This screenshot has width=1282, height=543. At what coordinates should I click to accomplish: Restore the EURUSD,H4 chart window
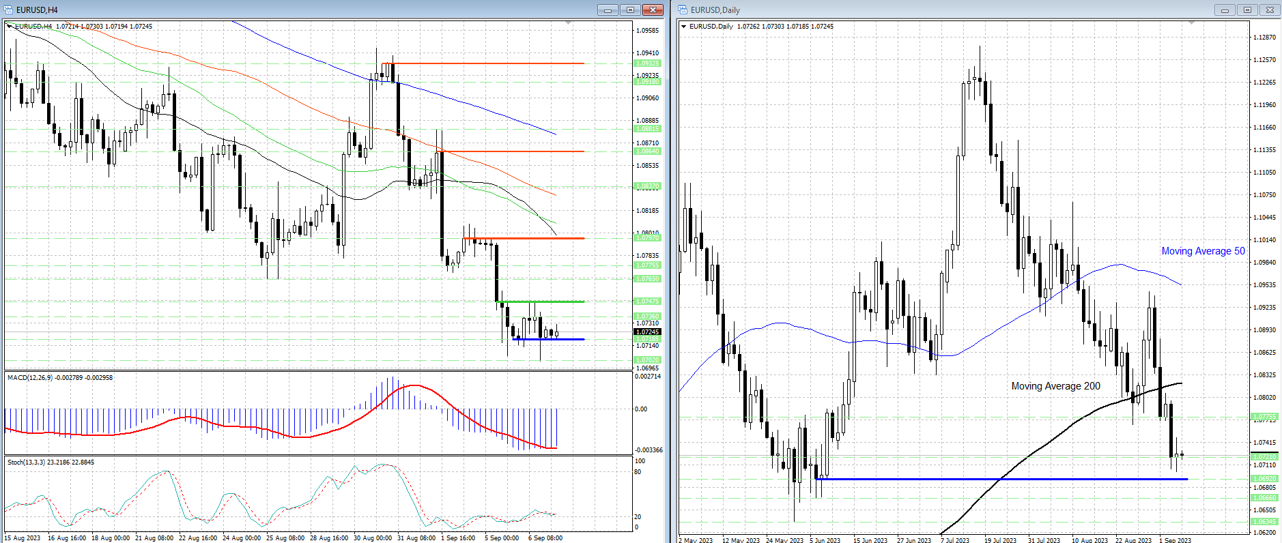(x=630, y=10)
